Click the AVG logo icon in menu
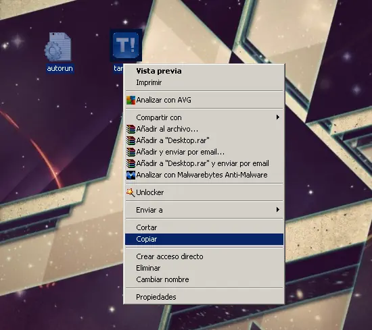 [131, 100]
